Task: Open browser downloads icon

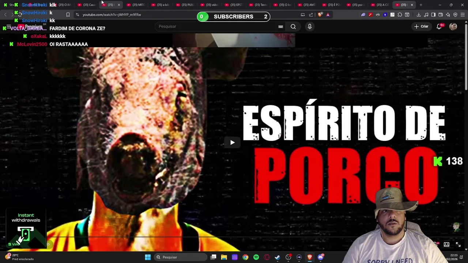Action: click(x=419, y=15)
